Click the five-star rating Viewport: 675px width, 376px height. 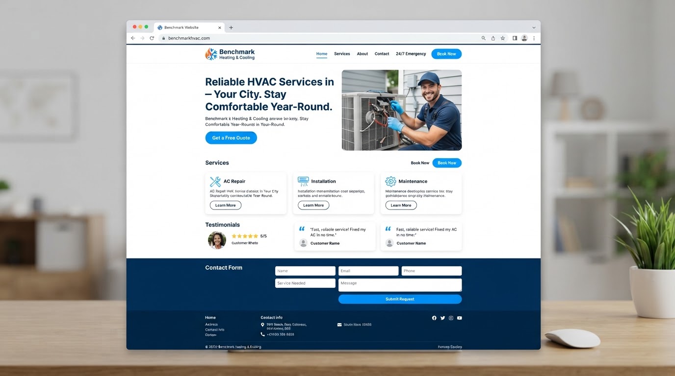(x=245, y=236)
